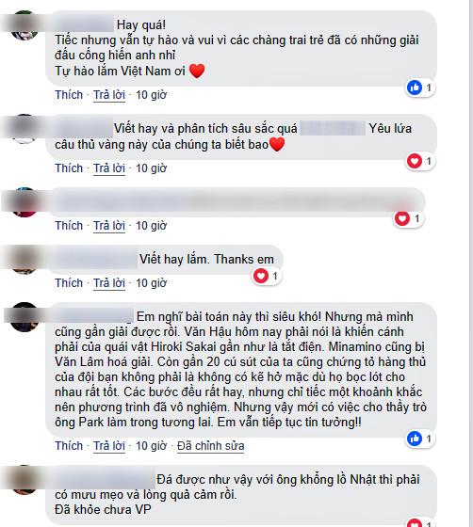Click heart reaction on "Viết hay và phân tích" comment
Screen dimensions: 473x527
(415, 161)
